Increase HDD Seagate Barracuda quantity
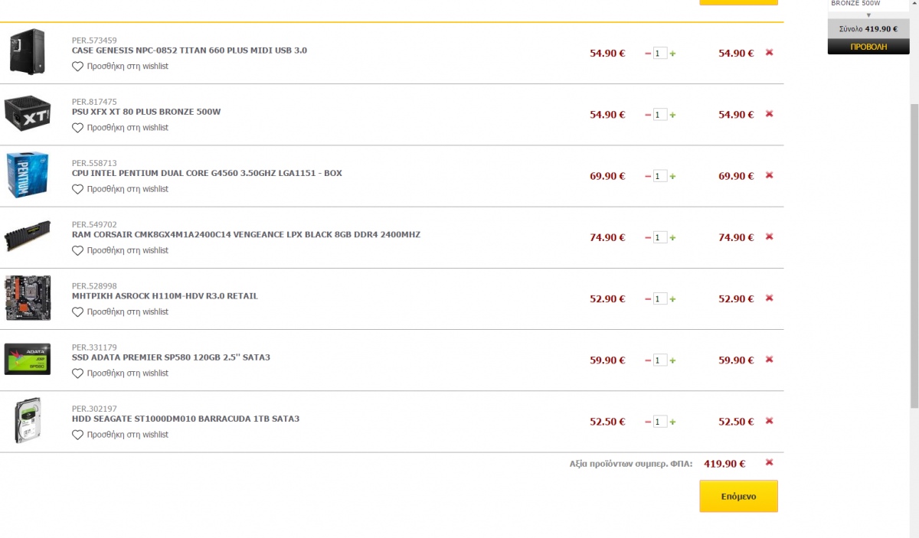The height and width of the screenshot is (538, 919). [673, 422]
